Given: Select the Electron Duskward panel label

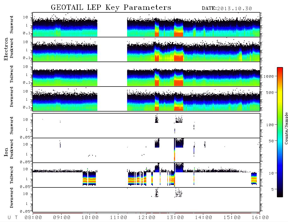Looking at the screenshot, I should [x=12, y=48].
